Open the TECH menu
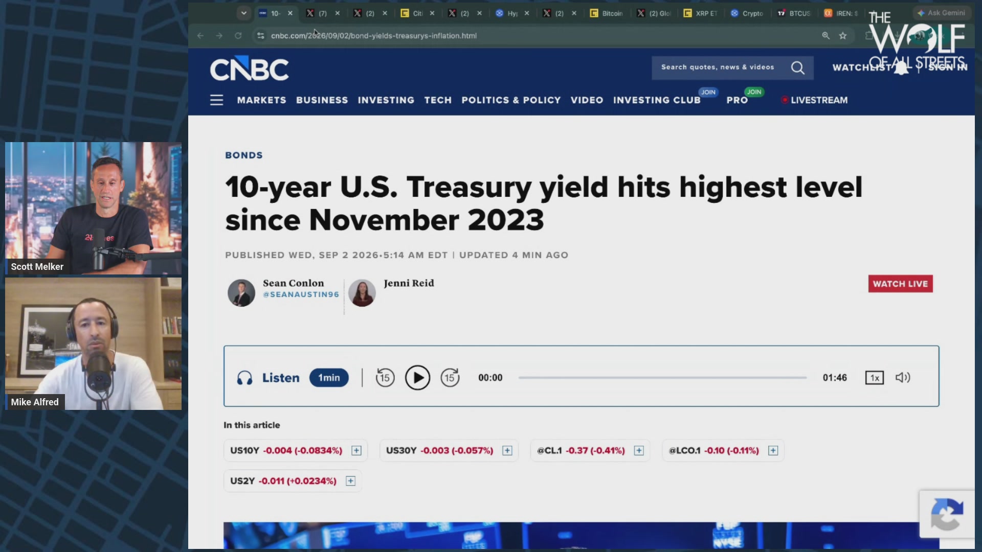The image size is (982, 552). click(x=438, y=100)
